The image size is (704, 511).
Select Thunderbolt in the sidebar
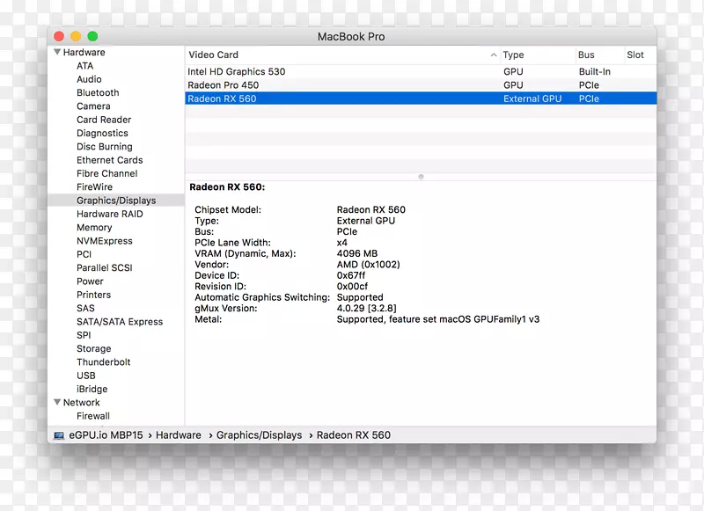tap(104, 361)
